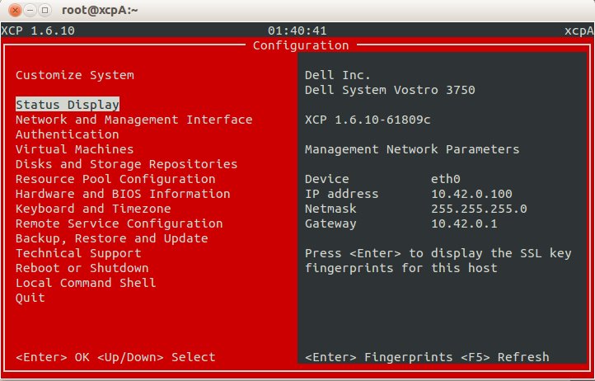The image size is (595, 381).
Task: Click the 10.42.0.1 gateway value
Action: click(464, 223)
